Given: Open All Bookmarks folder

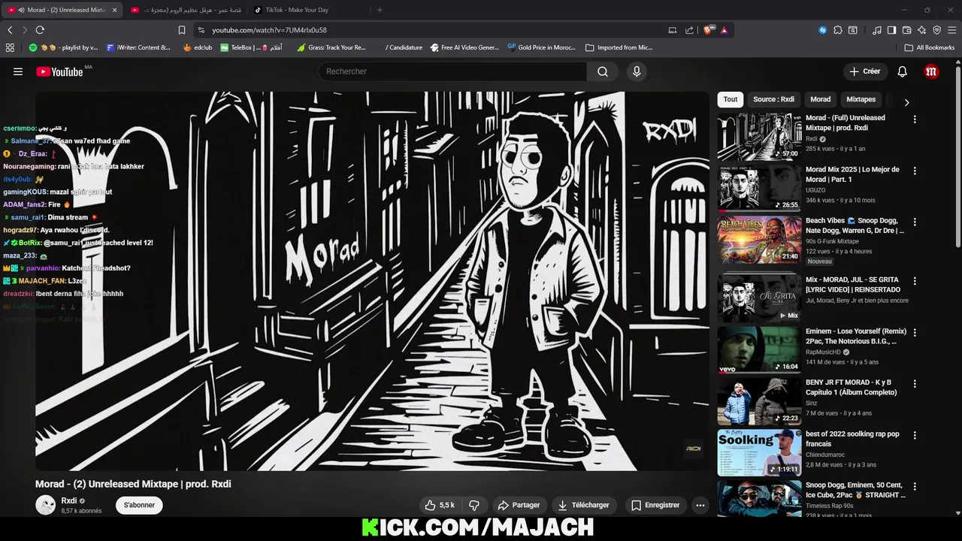Looking at the screenshot, I should click(x=930, y=47).
